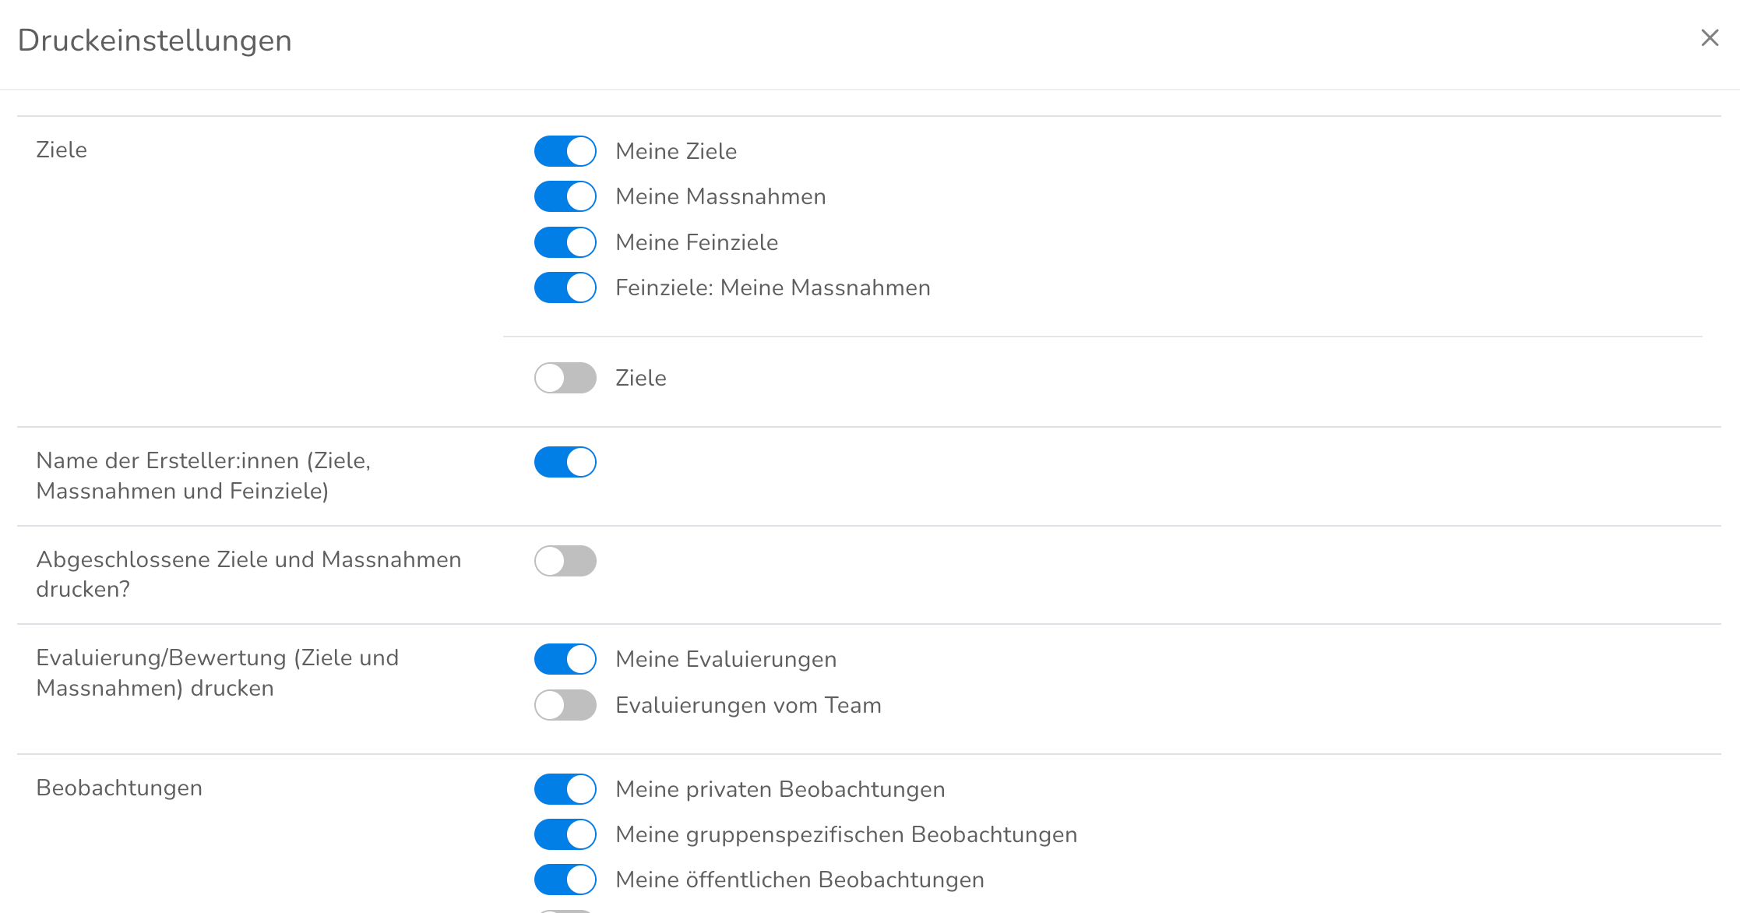Screen dimensions: 1740x913
Task: Disable Meine Evaluierungen switch
Action: 565,659
